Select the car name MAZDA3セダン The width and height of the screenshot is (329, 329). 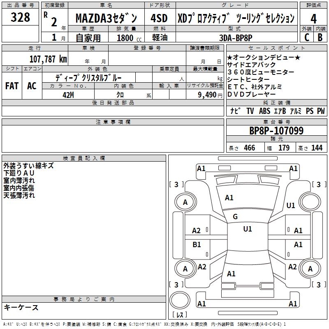(106, 18)
